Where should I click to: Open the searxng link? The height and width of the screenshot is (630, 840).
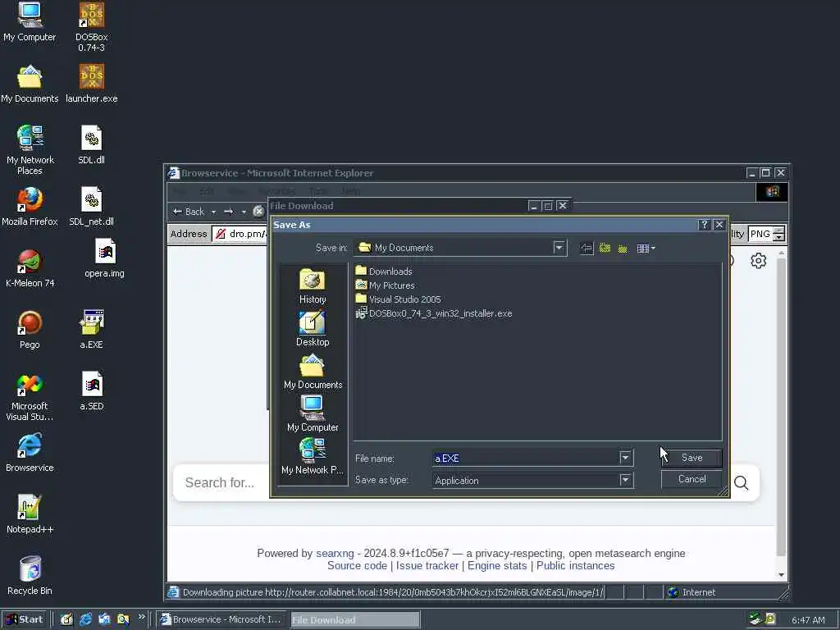[x=335, y=554]
